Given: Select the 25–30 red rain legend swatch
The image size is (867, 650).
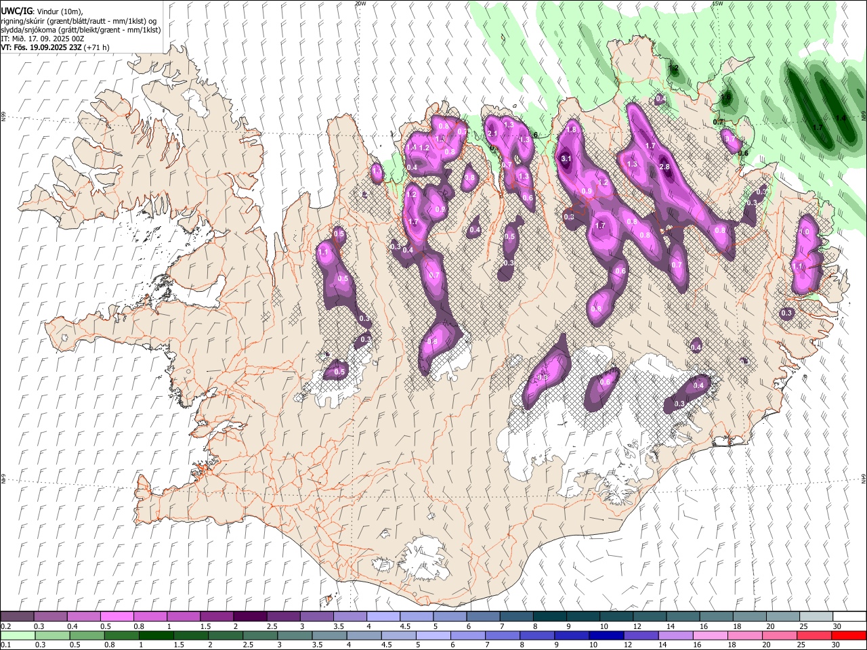Looking at the screenshot, I should 814,635.
